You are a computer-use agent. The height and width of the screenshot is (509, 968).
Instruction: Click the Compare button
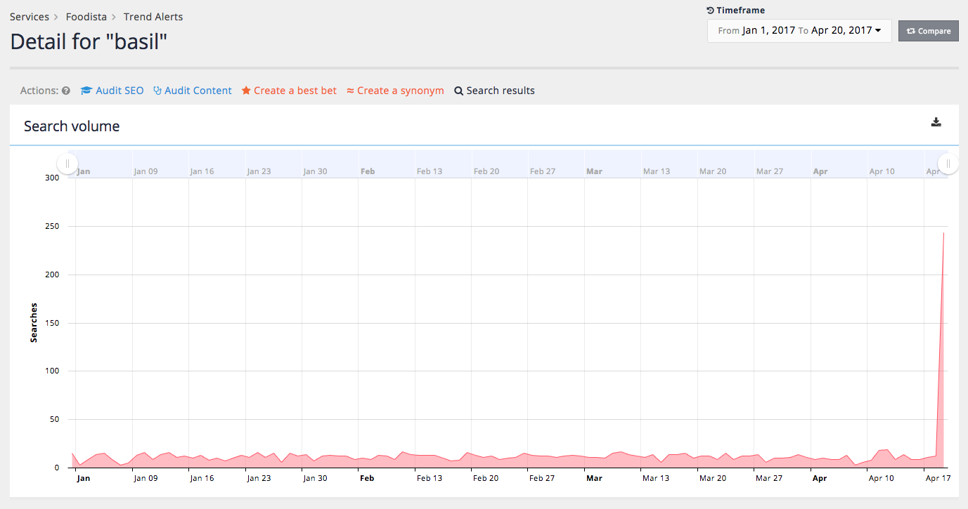pos(928,30)
